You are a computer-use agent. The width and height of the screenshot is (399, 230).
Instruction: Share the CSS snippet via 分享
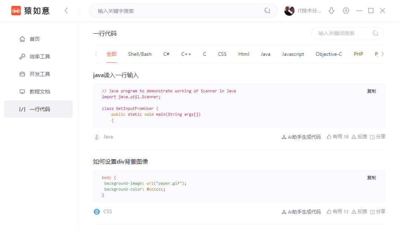pyautogui.click(x=378, y=211)
